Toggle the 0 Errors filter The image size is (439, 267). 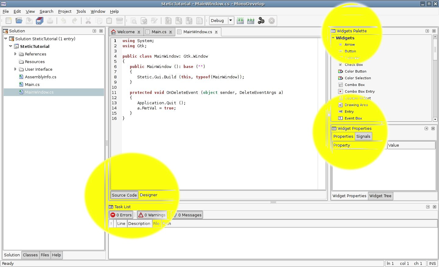tap(121, 215)
